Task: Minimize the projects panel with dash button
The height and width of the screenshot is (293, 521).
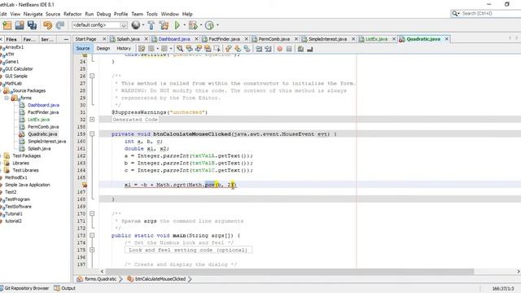Action: pos(66,39)
